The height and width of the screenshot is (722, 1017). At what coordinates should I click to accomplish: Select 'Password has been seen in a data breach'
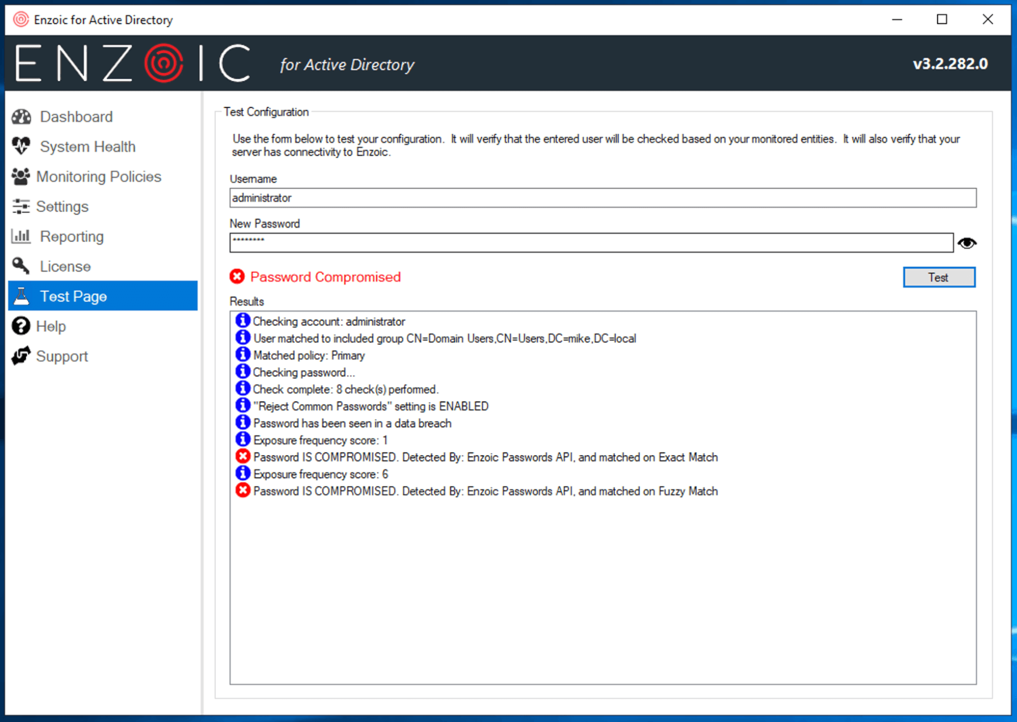tap(352, 423)
